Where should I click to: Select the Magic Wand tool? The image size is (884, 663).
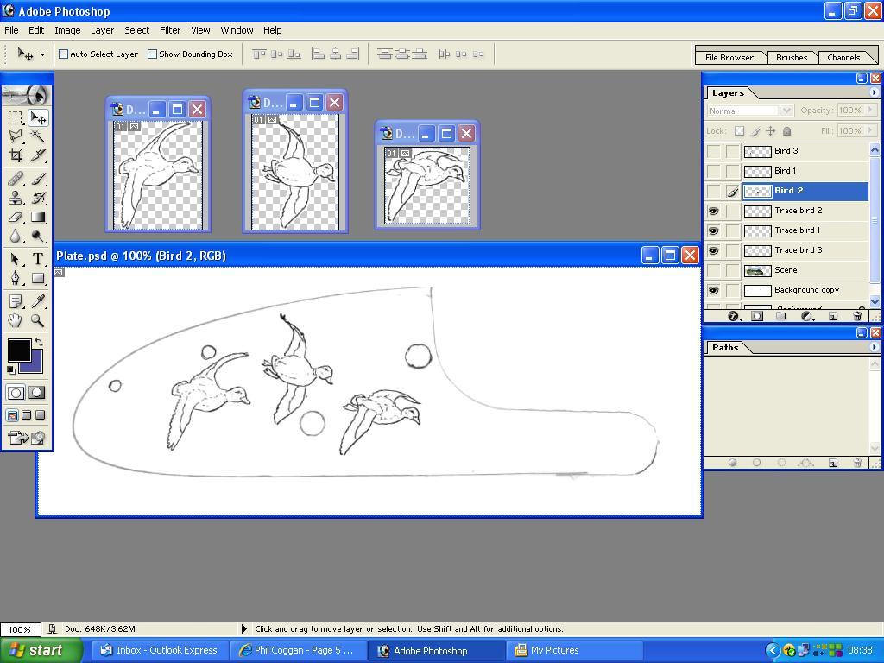coord(38,136)
